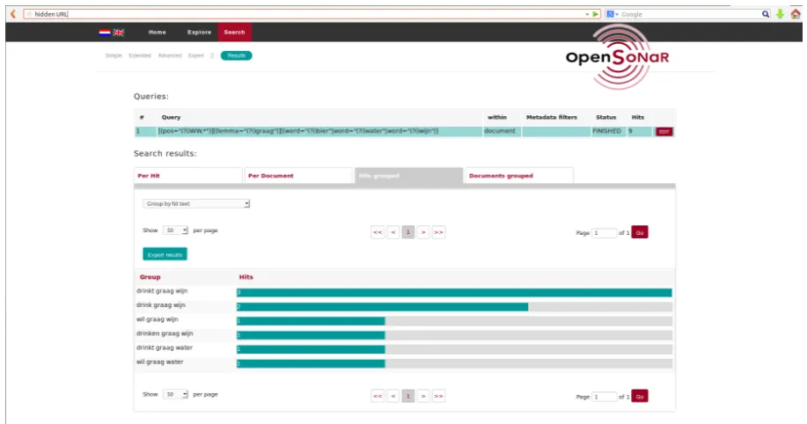The width and height of the screenshot is (807, 424).
Task: Click the search magnifier icon in Google box
Action: (766, 14)
